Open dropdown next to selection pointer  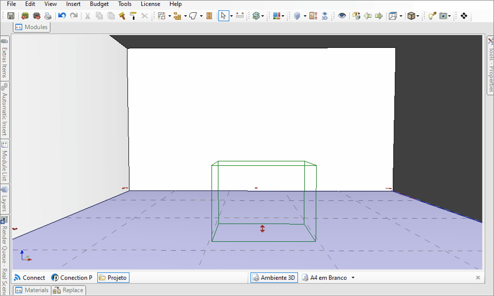(231, 16)
